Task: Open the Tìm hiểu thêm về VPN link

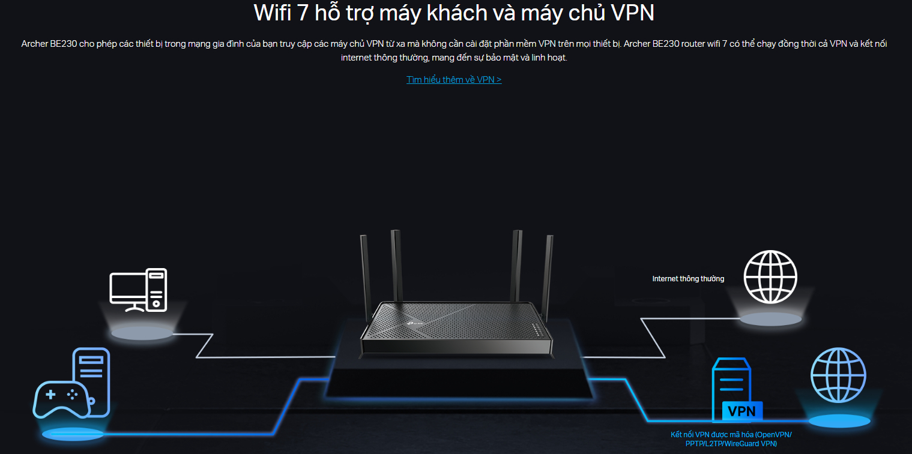Action: (454, 80)
